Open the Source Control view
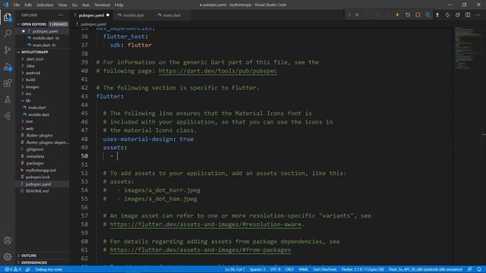 [x=8, y=50]
